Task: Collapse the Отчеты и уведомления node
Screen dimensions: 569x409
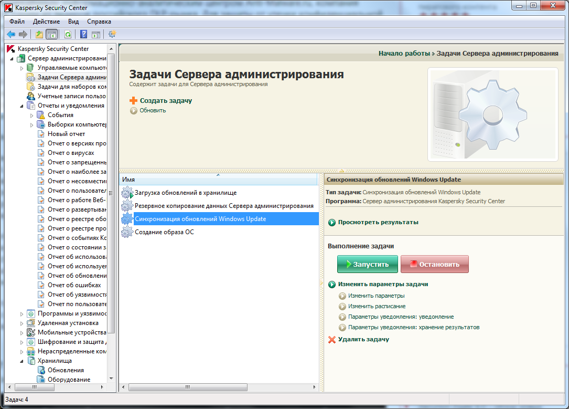Action: (x=22, y=106)
